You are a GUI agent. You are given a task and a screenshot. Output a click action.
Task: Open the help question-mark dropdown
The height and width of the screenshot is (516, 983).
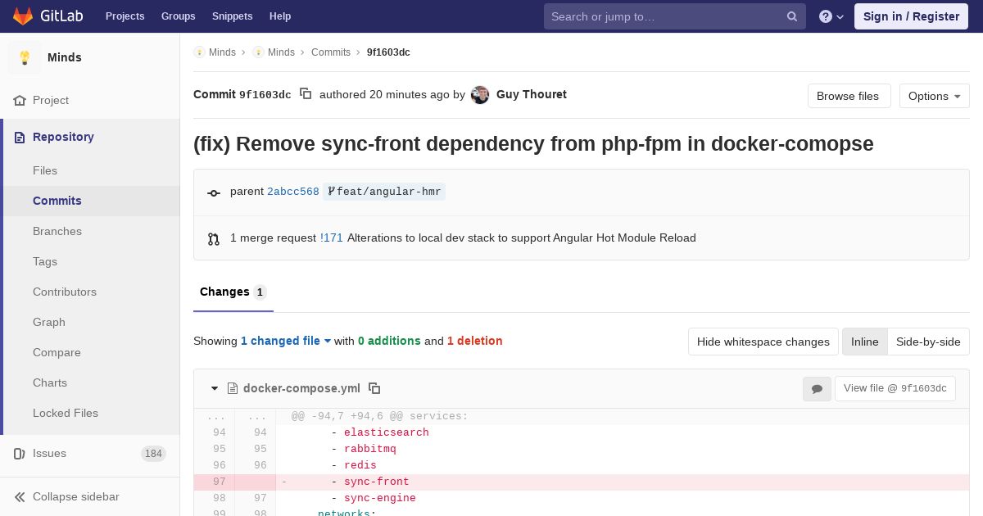click(831, 16)
